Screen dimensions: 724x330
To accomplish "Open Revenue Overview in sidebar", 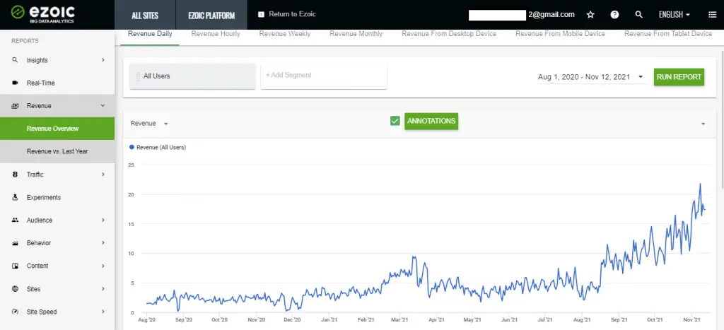I will (x=57, y=129).
